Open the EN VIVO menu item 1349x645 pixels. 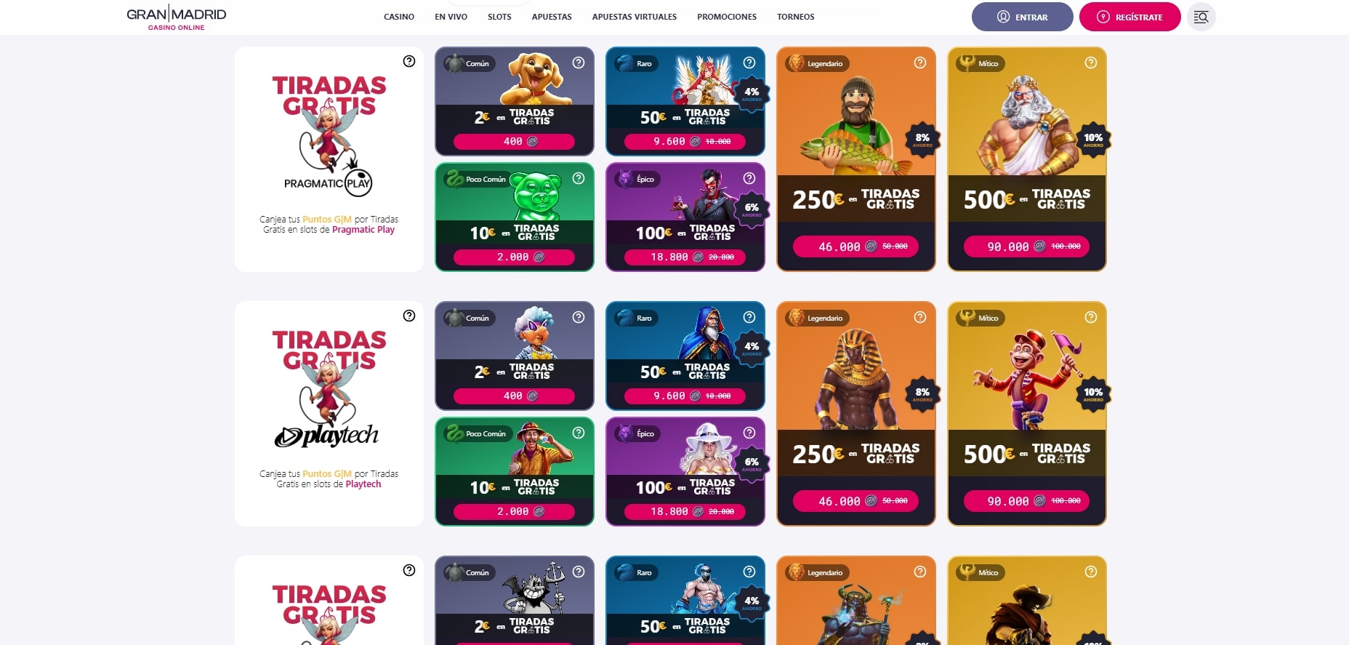pyautogui.click(x=451, y=17)
